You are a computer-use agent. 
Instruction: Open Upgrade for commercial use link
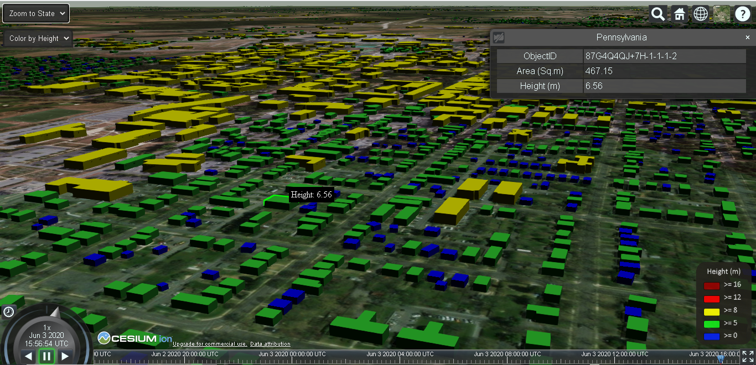(210, 344)
